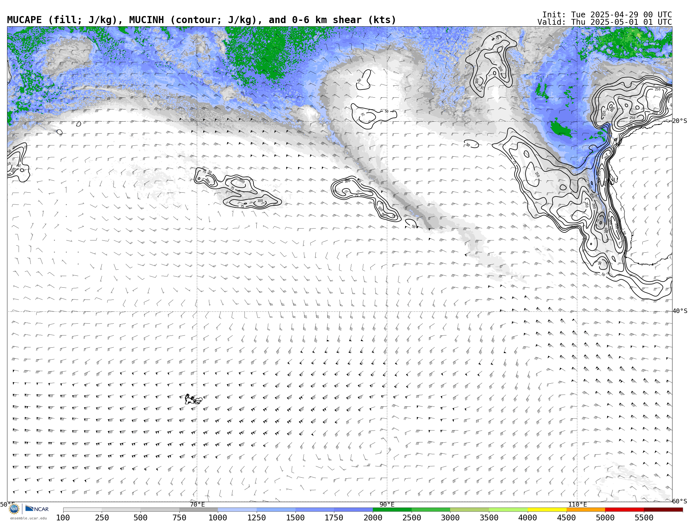Pick the lightest gray 100–250 colorbar swatch
The width and height of the screenshot is (693, 522).
pos(82,510)
